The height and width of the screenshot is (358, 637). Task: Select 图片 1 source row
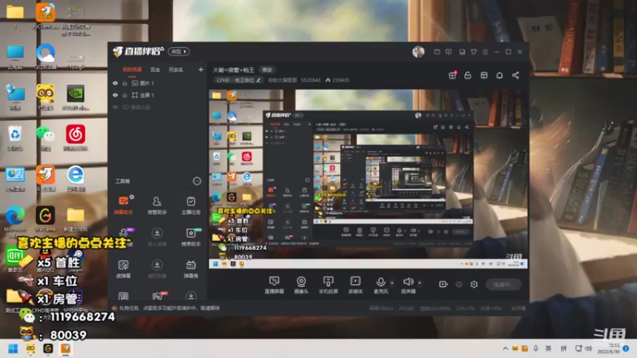point(158,84)
